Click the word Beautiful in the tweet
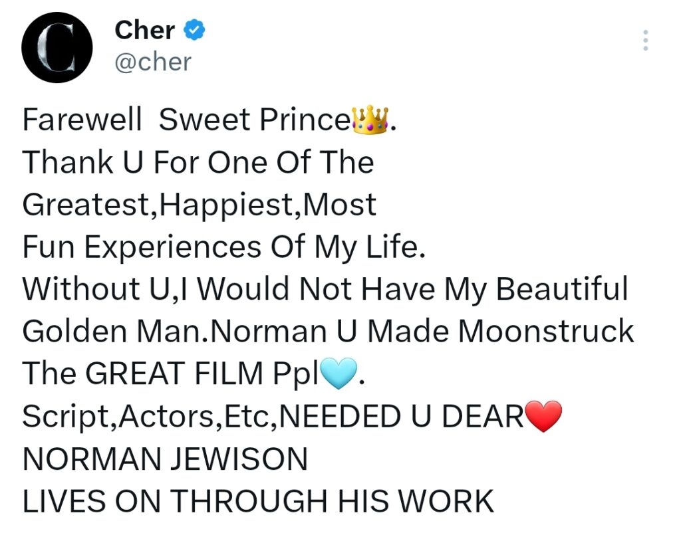 562,288
